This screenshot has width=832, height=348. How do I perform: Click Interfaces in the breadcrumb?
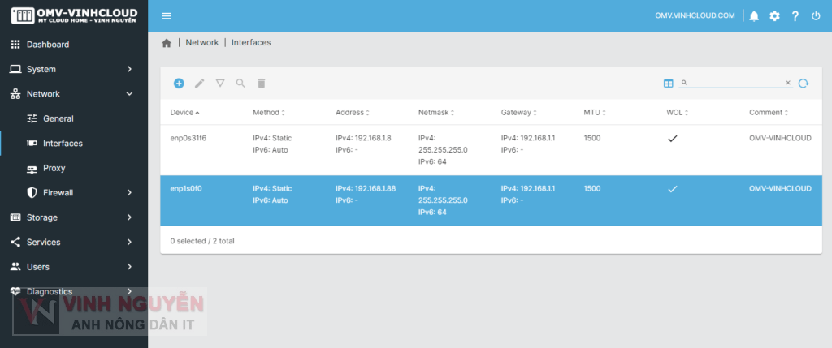point(251,42)
